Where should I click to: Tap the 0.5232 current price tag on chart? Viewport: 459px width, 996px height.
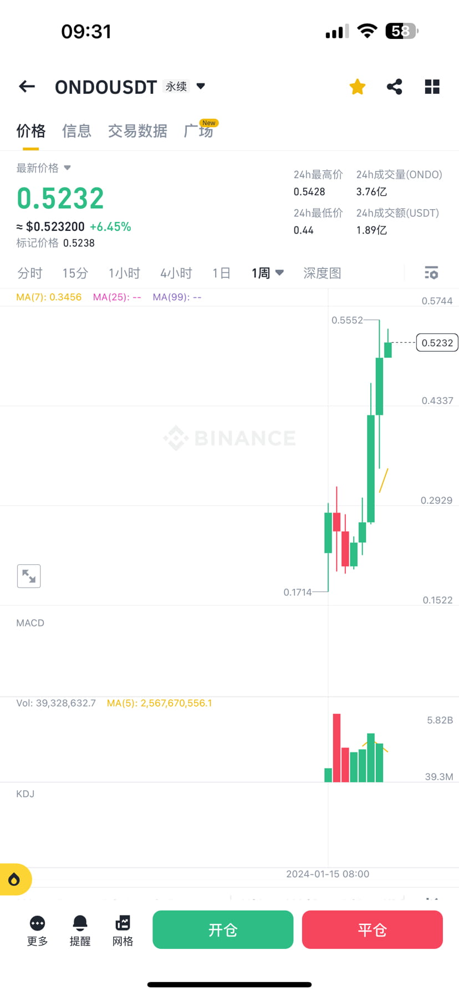[x=437, y=343]
